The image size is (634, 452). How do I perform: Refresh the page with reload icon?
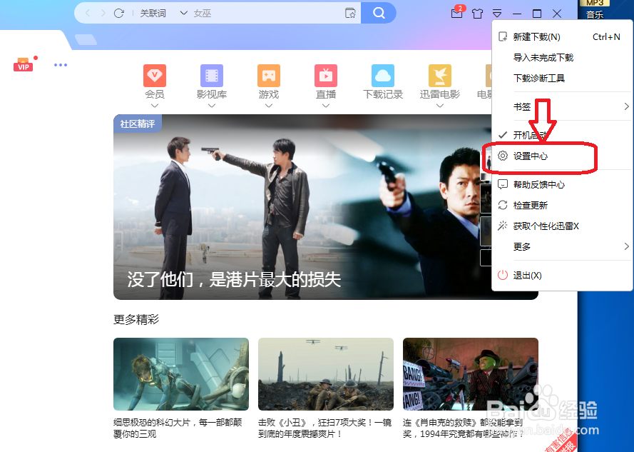119,14
